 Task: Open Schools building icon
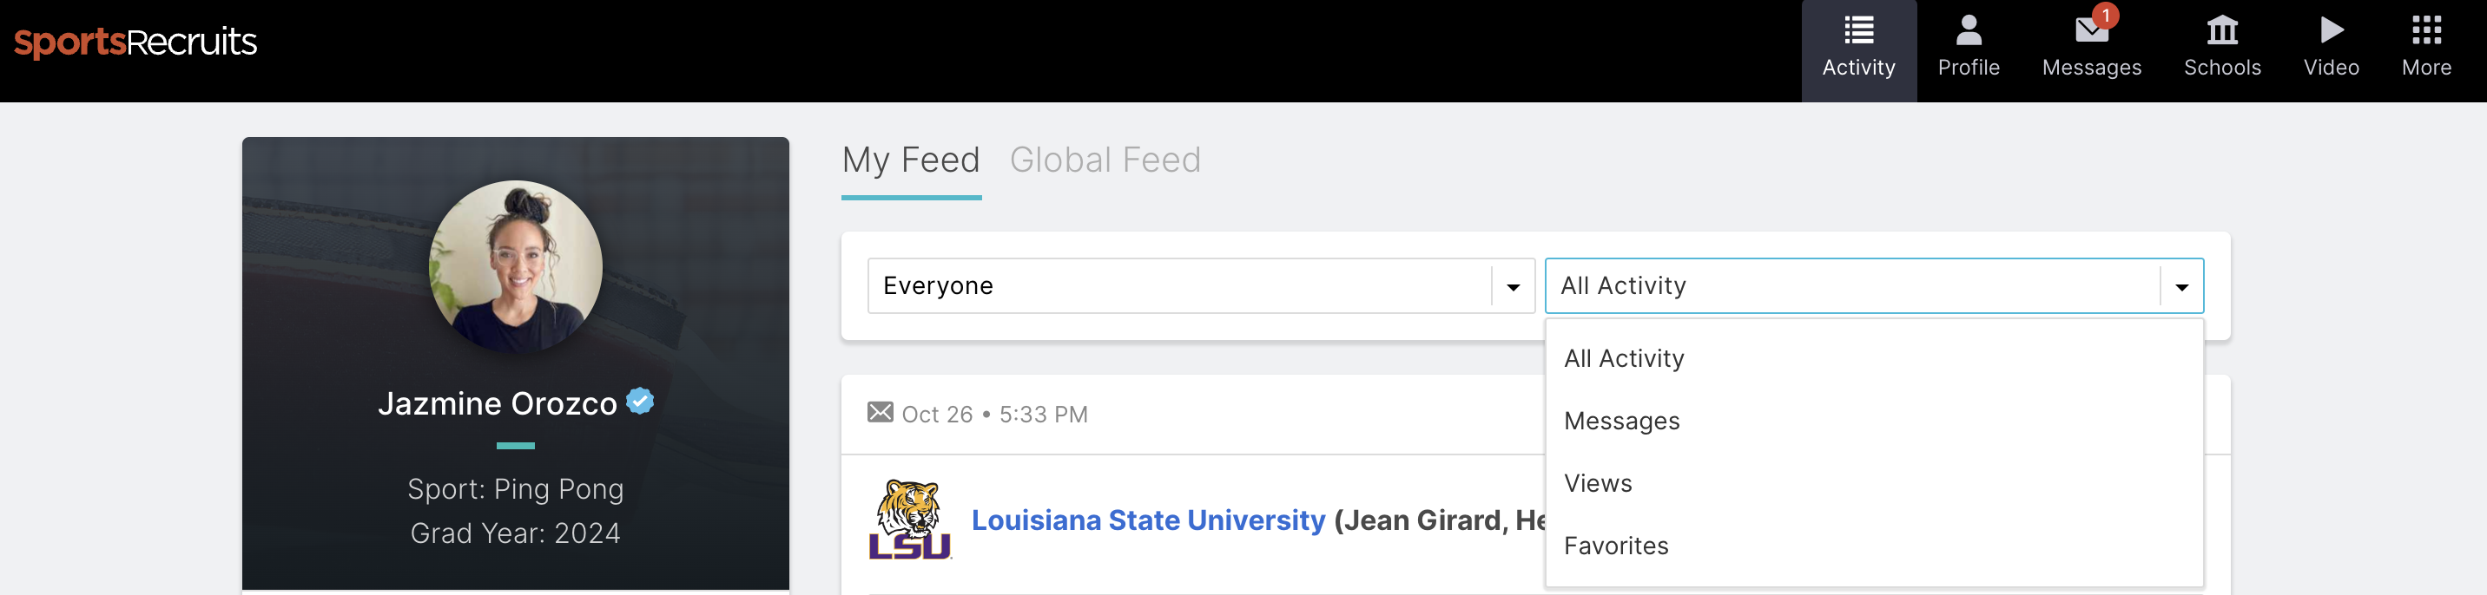coord(2221,29)
